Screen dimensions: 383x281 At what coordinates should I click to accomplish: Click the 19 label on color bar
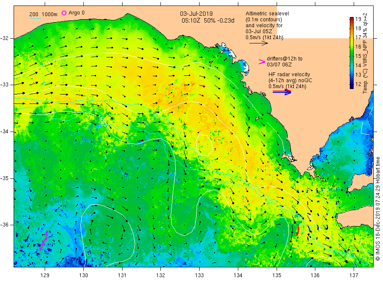coord(358,19)
